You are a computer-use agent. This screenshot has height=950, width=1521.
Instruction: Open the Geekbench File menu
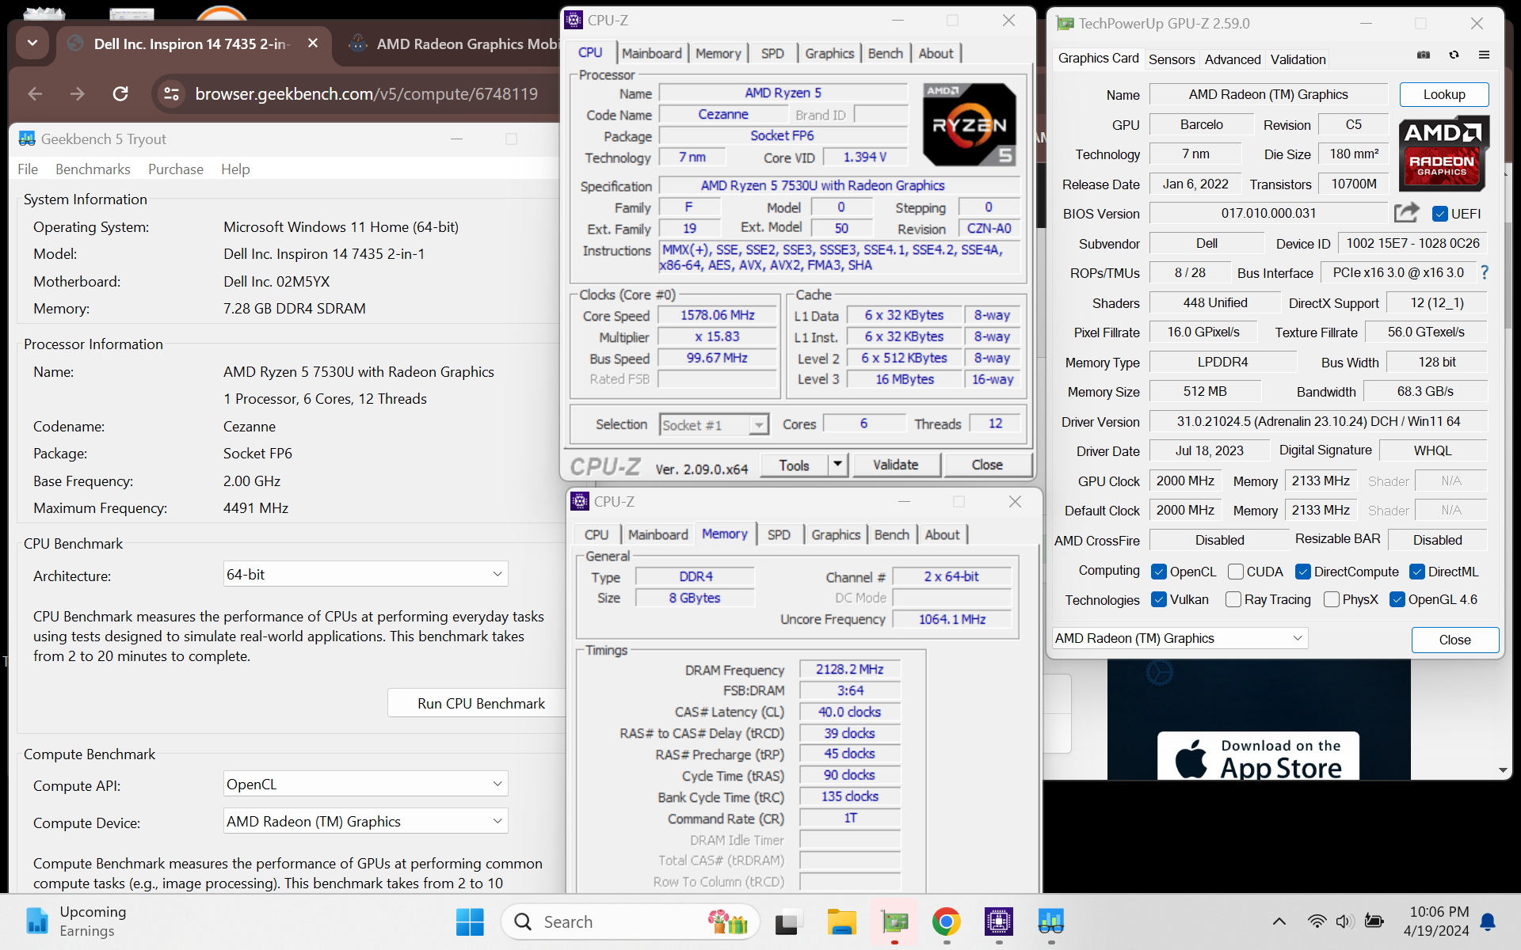28,169
